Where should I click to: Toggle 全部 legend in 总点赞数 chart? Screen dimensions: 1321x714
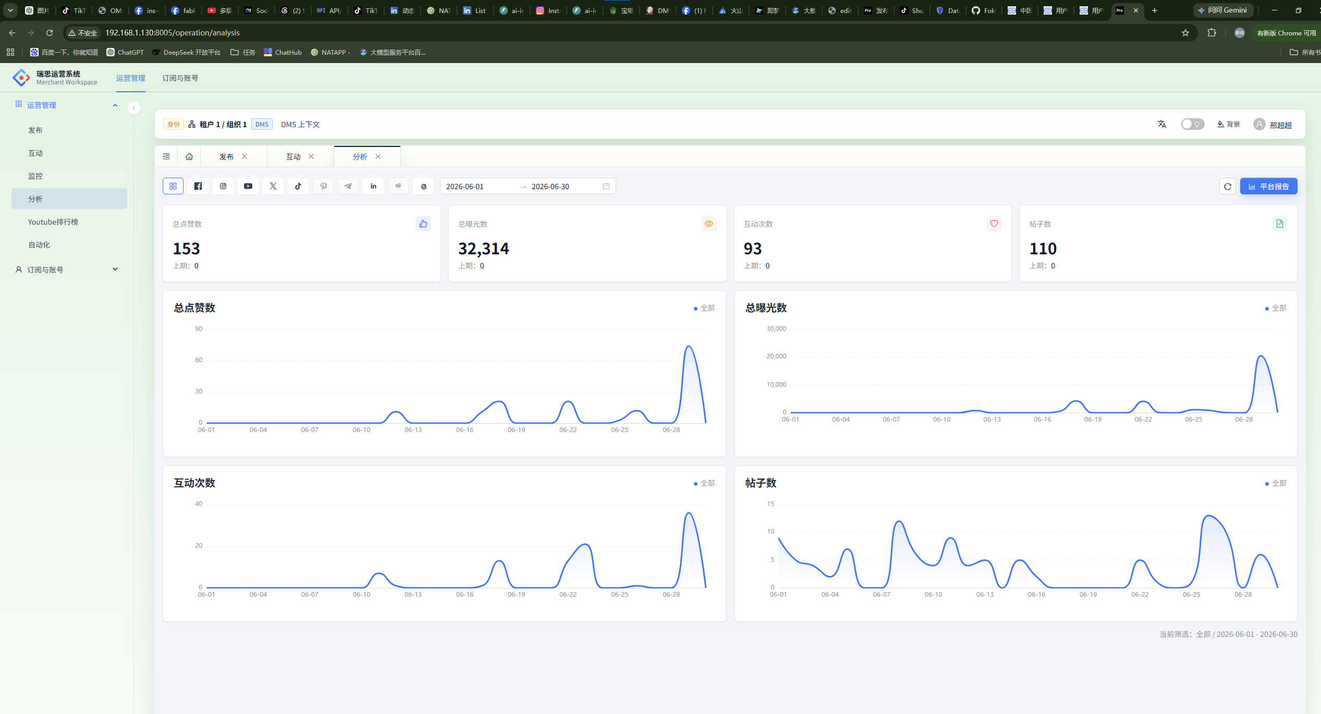click(x=704, y=308)
